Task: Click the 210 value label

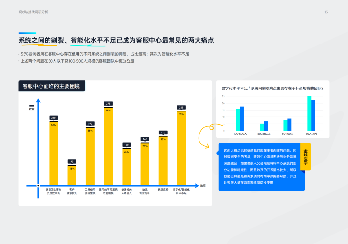Action: pyautogui.click(x=53, y=118)
